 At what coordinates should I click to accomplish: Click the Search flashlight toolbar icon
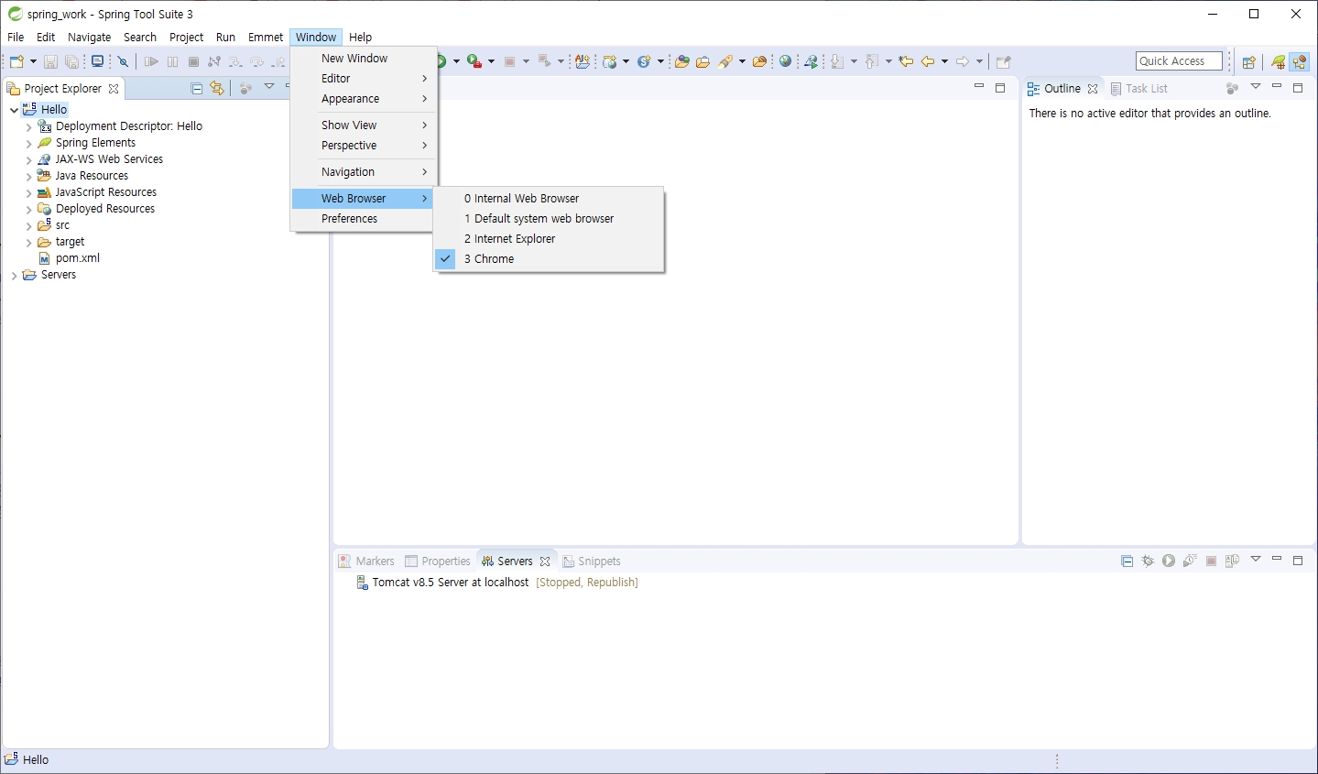(725, 61)
